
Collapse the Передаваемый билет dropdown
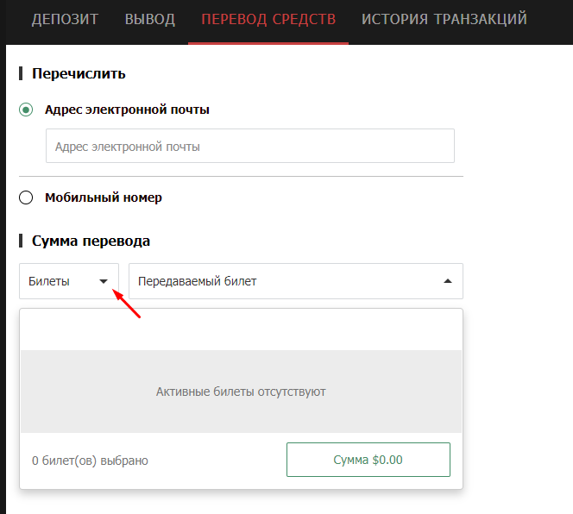click(296, 281)
